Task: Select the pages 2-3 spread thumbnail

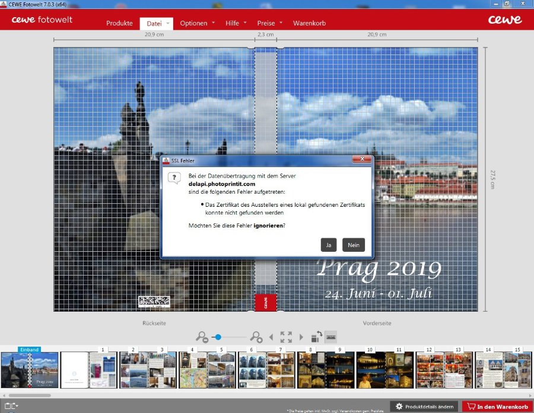Action: pos(148,370)
